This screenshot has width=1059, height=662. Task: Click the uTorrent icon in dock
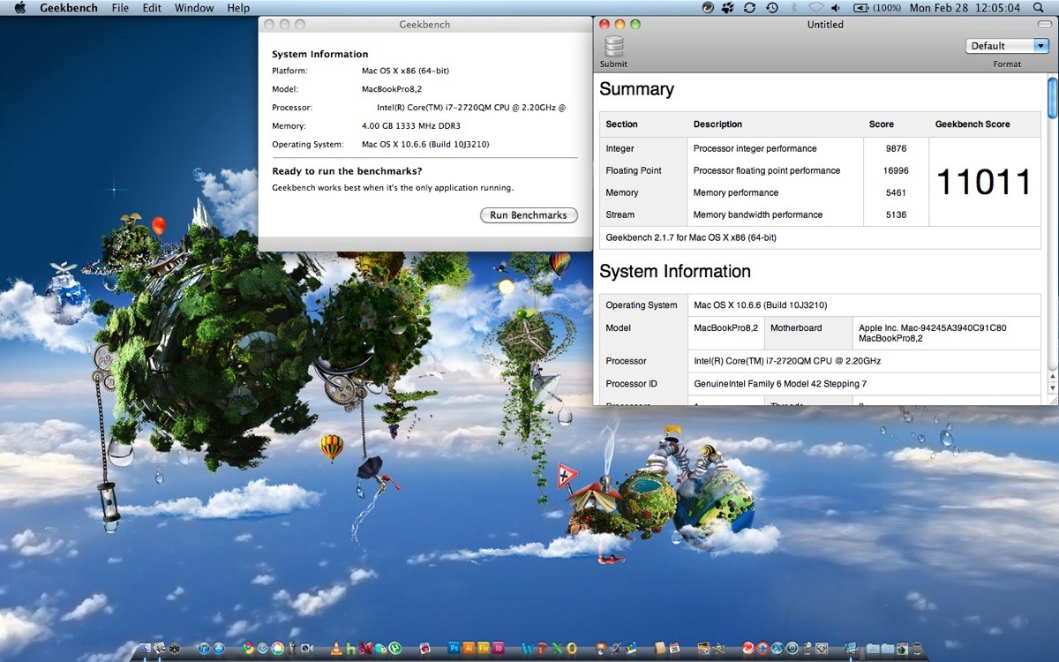(395, 649)
